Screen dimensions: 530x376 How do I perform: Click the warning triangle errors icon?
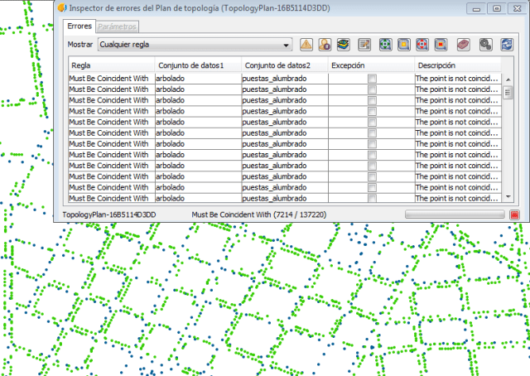(306, 44)
